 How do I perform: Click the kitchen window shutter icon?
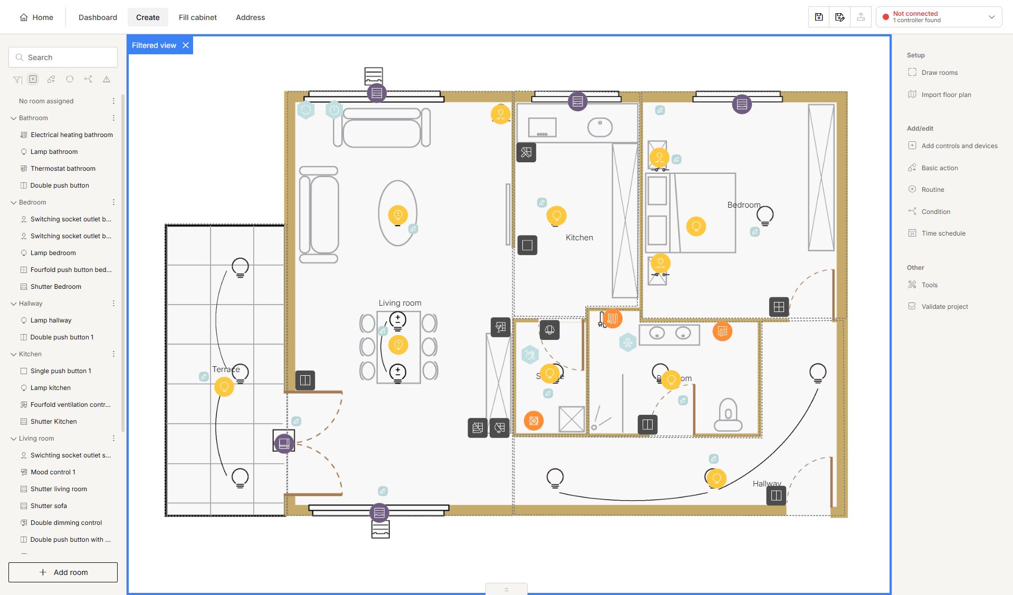[578, 101]
